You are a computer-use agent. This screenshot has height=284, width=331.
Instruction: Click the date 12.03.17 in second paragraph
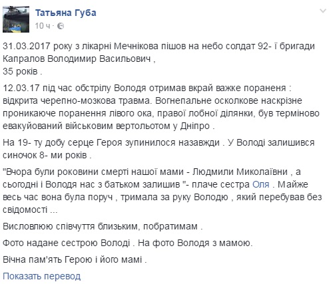point(21,88)
